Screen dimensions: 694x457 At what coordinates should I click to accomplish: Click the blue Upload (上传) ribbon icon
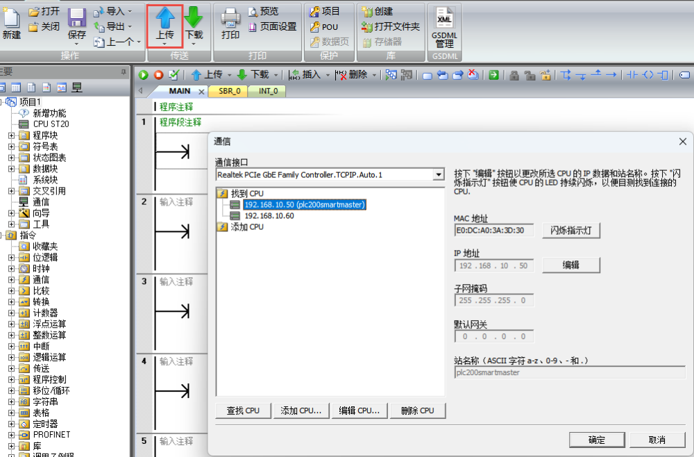coord(164,19)
